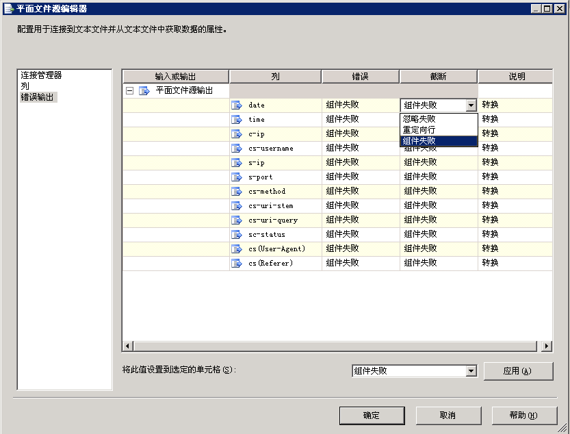Choose 忽略失败 from the dropdown list

tap(439, 119)
